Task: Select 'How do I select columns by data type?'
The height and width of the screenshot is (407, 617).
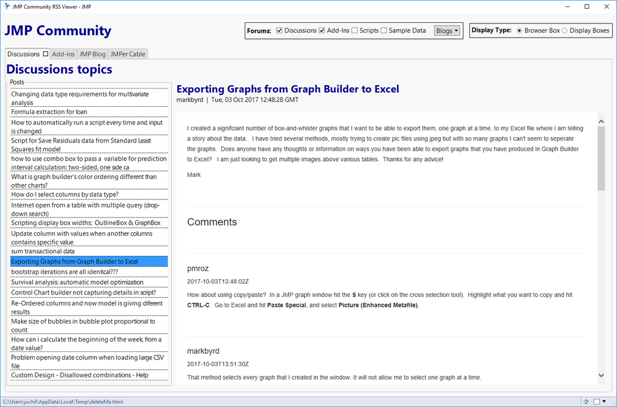Action: (x=90, y=195)
